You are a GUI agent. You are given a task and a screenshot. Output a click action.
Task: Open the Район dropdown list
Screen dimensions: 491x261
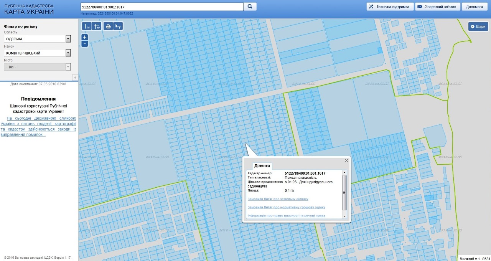(68, 53)
